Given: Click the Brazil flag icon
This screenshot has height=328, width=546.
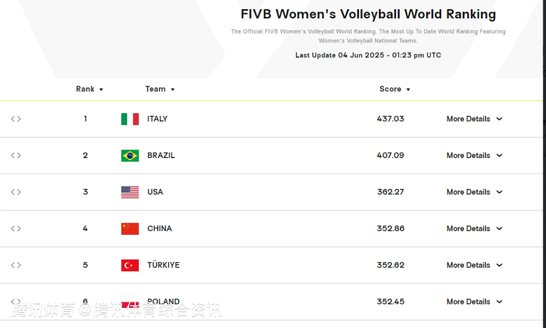Looking at the screenshot, I should click(130, 156).
